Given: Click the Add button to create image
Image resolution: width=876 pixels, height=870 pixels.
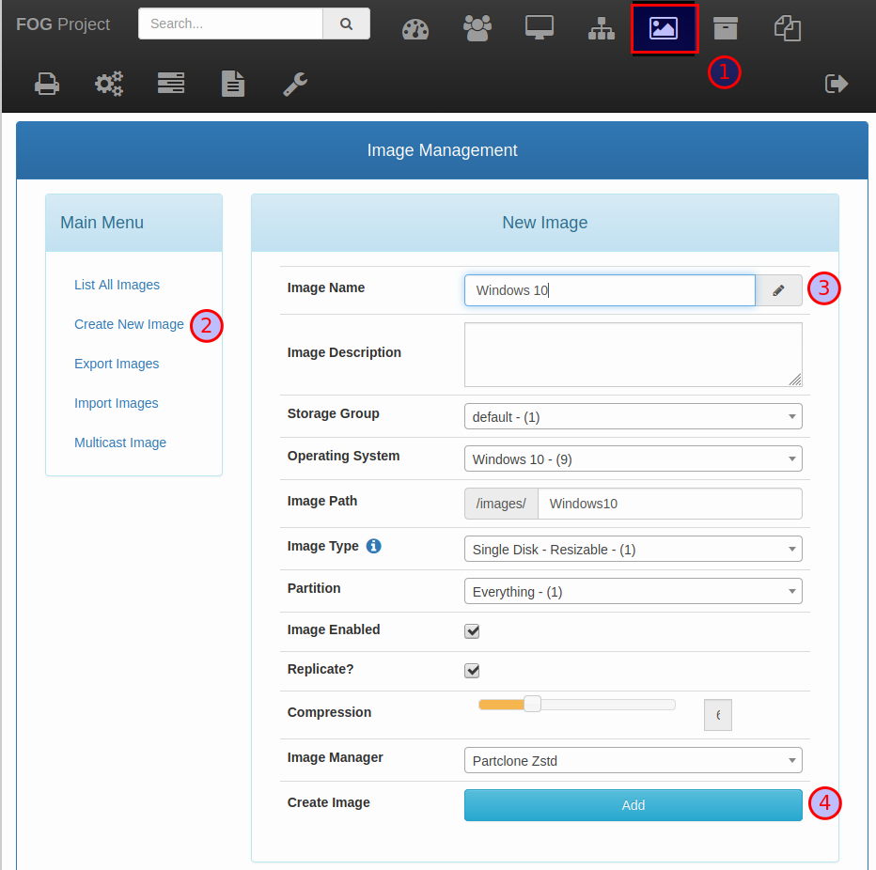Looking at the screenshot, I should (633, 805).
